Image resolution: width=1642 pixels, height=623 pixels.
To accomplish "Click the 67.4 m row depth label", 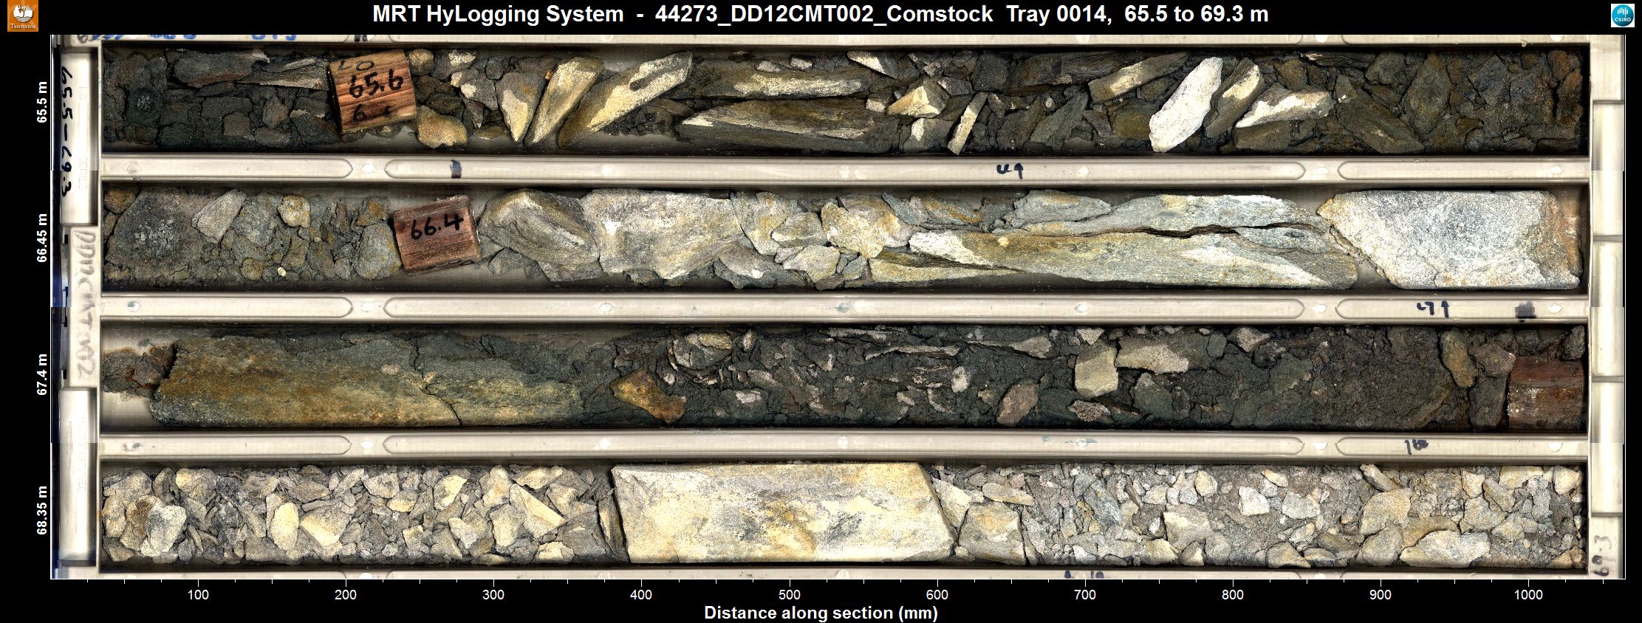I will tap(42, 374).
